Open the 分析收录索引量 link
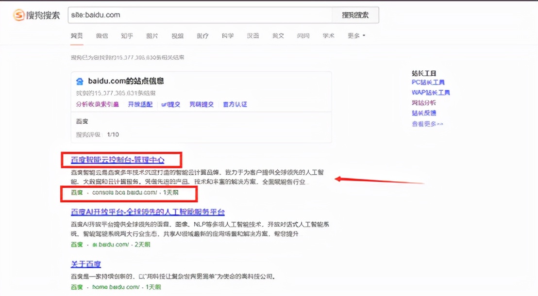Screen dimensions: 538x296 [x=98, y=104]
